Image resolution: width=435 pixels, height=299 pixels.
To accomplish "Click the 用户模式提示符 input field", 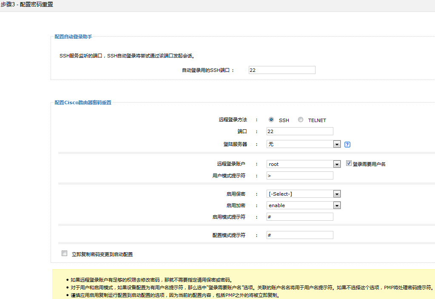I will pyautogui.click(x=300, y=176).
